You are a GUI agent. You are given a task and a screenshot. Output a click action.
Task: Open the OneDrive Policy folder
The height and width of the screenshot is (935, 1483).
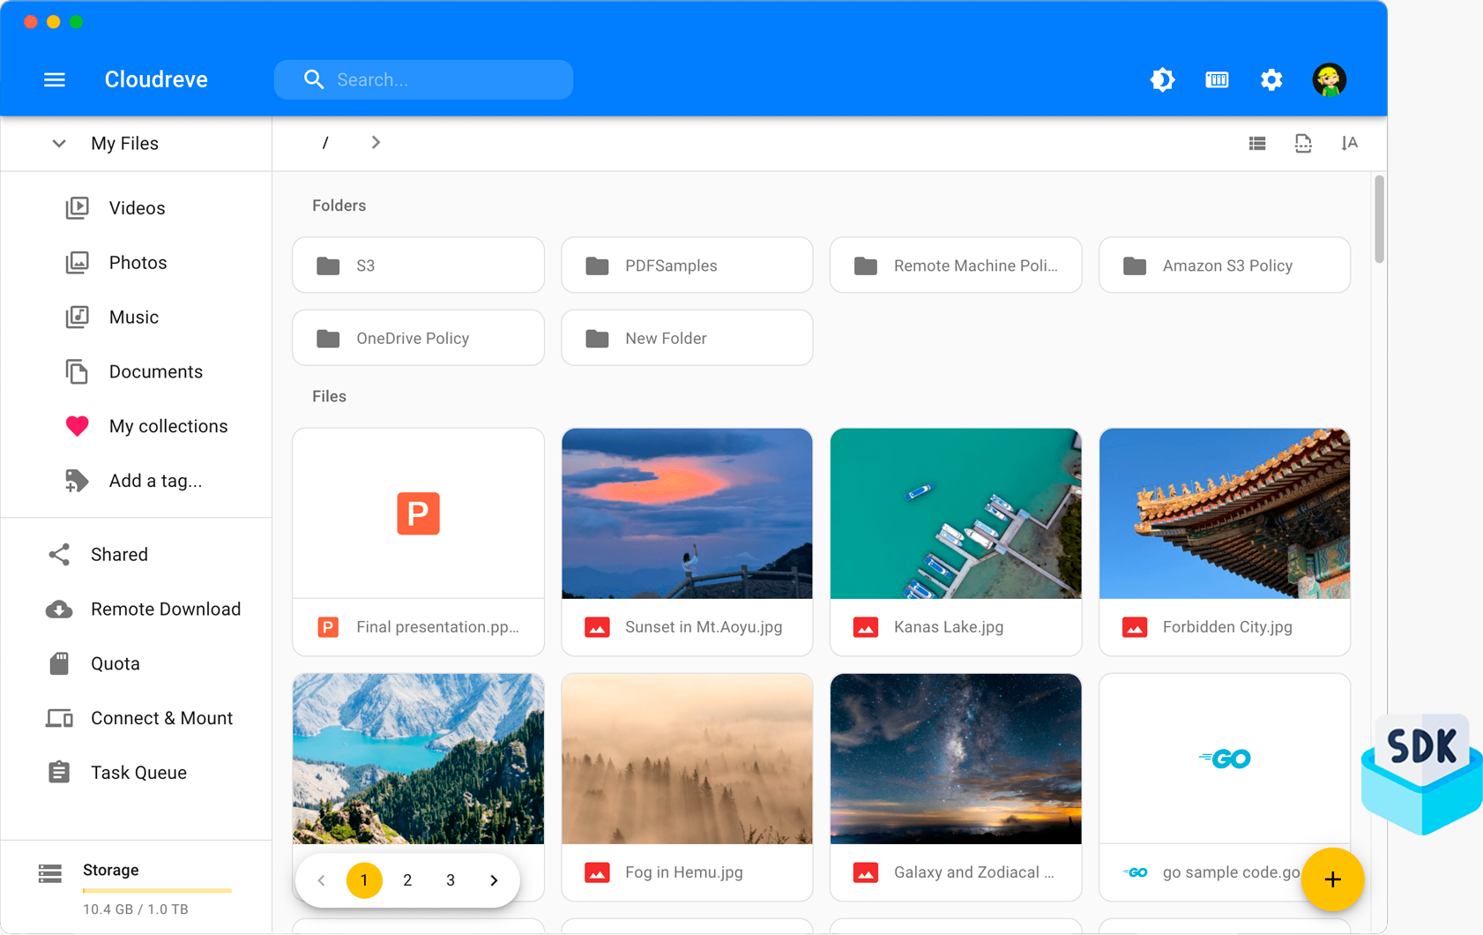(x=418, y=338)
